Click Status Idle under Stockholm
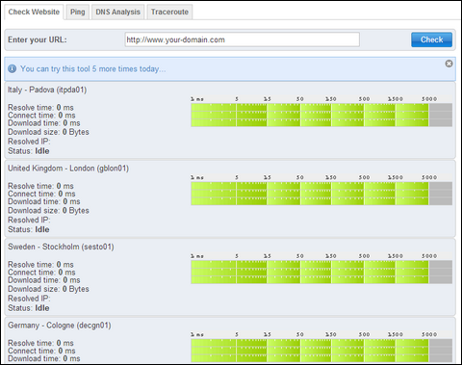This screenshot has width=462, height=365. (x=29, y=308)
